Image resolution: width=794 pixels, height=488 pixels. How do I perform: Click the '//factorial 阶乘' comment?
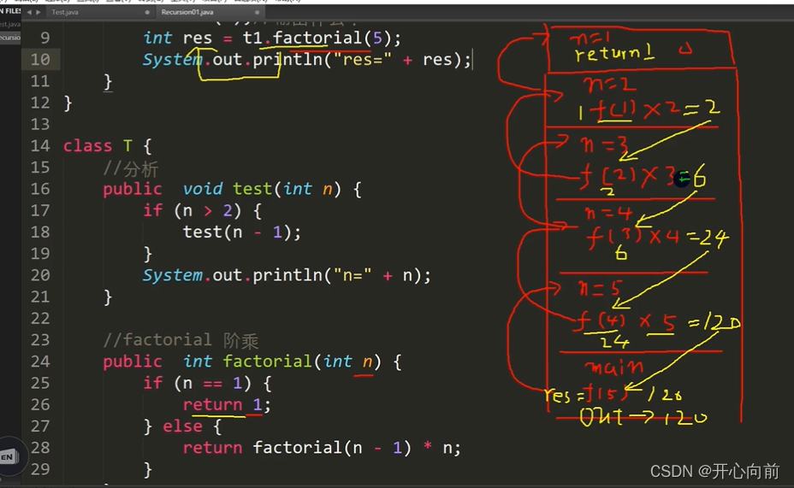(181, 340)
